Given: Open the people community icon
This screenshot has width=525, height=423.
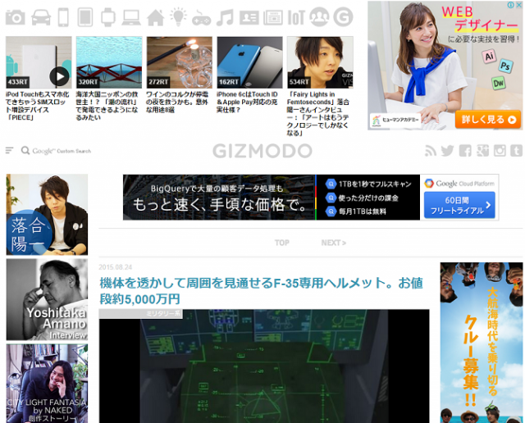Looking at the screenshot, I should pos(319,16).
